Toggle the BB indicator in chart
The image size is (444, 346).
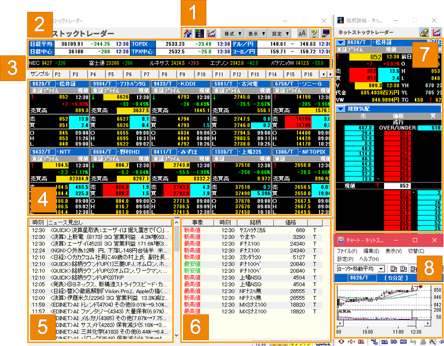394,342
